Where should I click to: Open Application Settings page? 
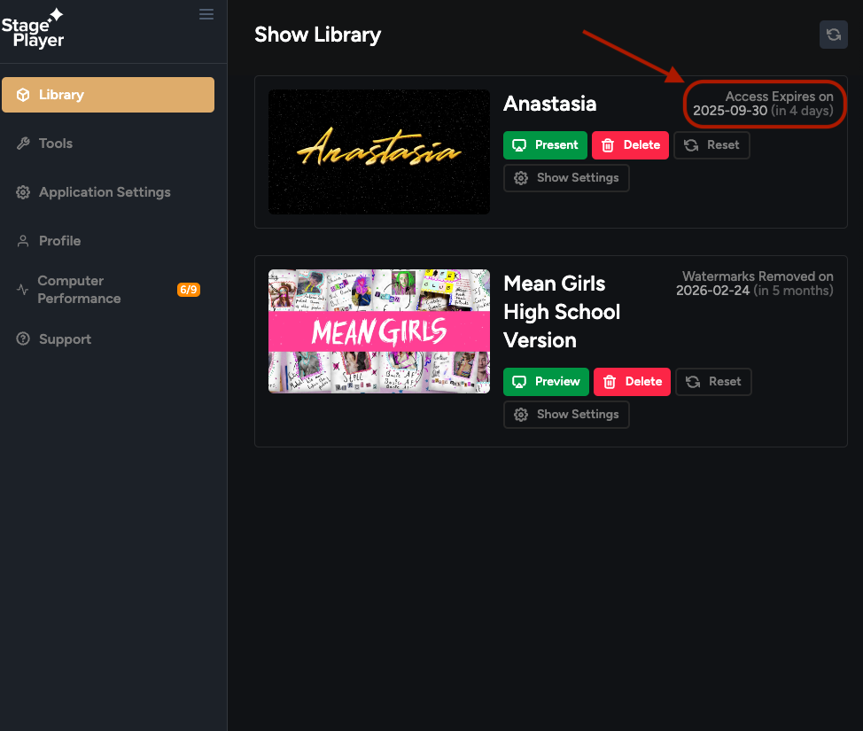(108, 192)
